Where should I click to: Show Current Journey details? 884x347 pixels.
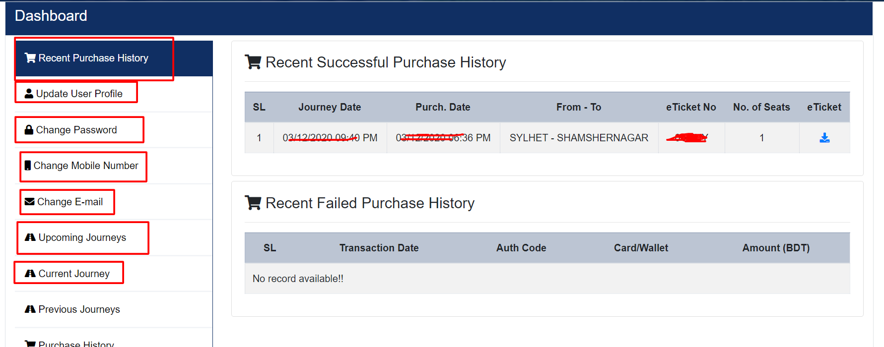point(74,274)
